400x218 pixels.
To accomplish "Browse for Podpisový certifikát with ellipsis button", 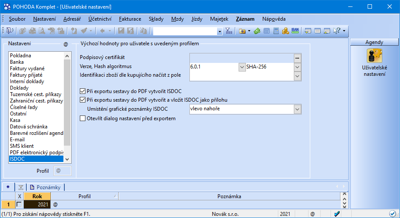I will [x=297, y=58].
